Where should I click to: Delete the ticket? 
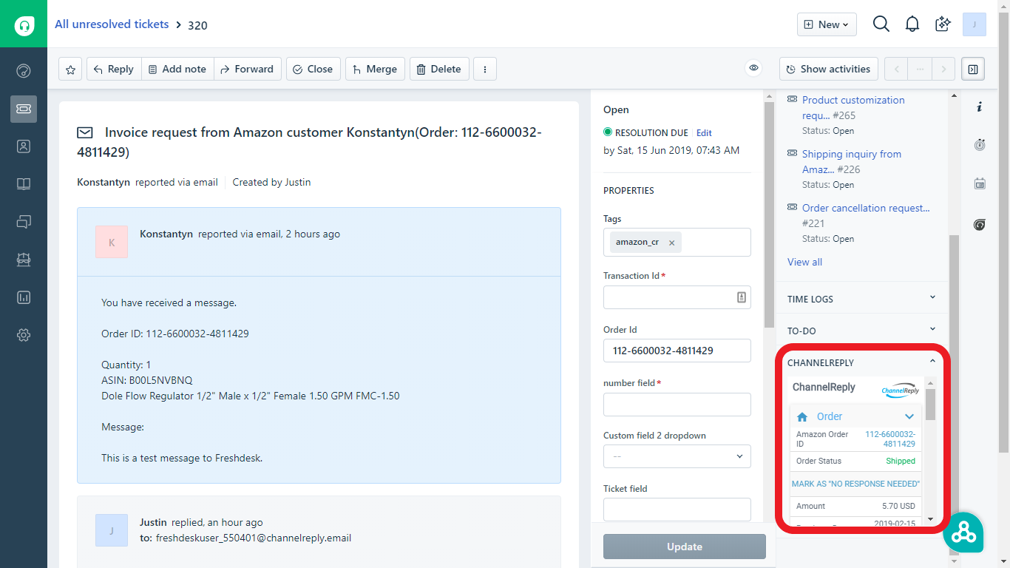pyautogui.click(x=439, y=69)
